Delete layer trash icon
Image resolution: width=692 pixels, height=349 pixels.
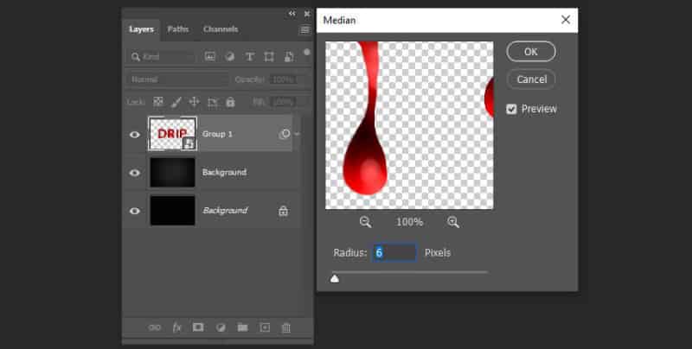pos(286,327)
